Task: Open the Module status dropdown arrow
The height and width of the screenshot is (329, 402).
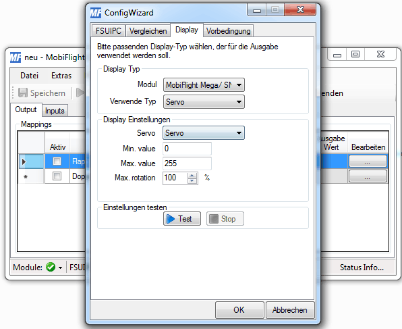Action: click(60, 268)
